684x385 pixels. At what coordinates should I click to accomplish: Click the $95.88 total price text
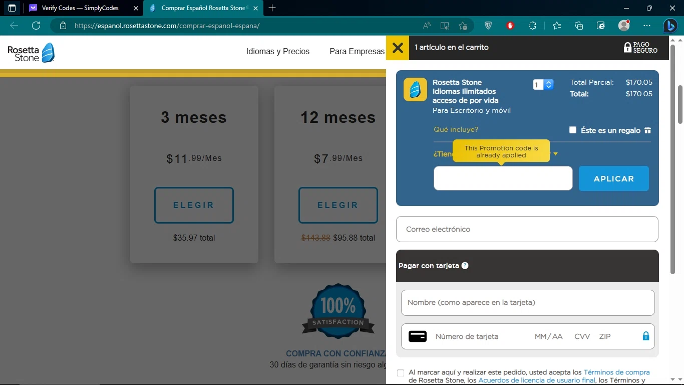click(354, 238)
